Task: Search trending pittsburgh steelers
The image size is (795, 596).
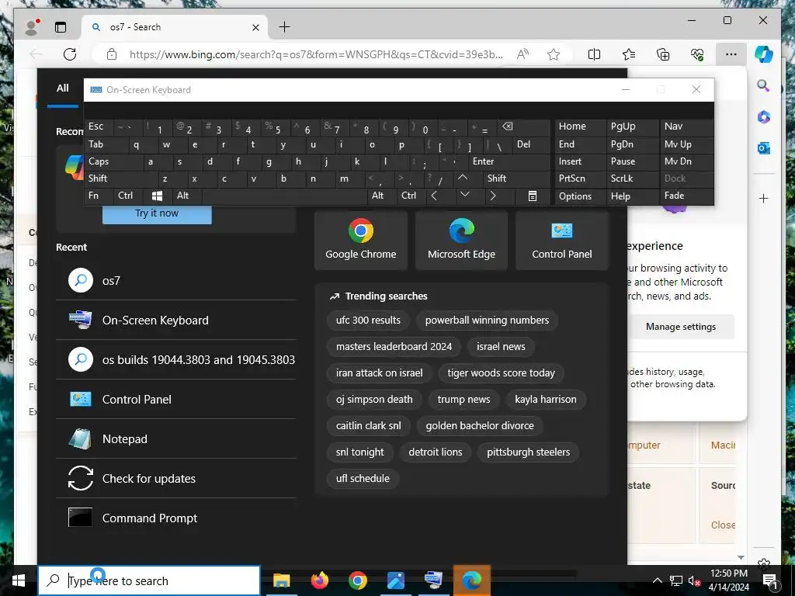Action: tap(528, 452)
